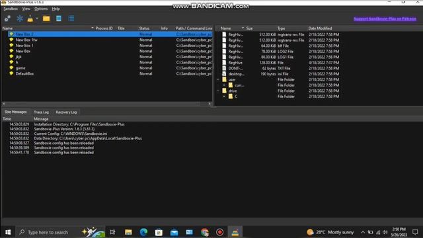The image size is (423, 238).
Task: Sort by Process ID column header
Action: 104,28
